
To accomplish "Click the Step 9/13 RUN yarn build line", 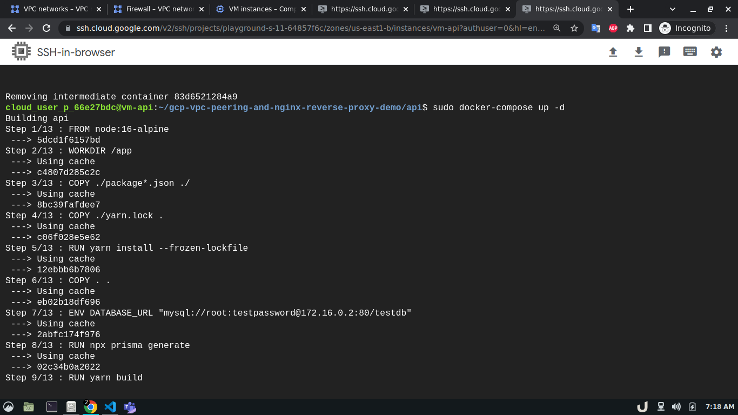I will (74, 378).
